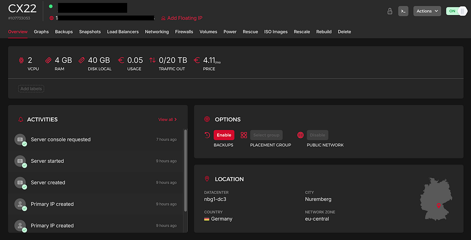Open the Networking tab
471x240 pixels.
[x=157, y=32]
